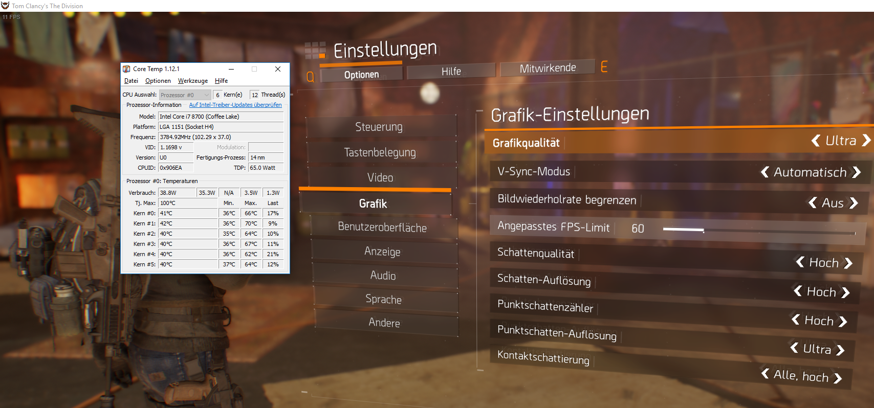Click the Platform LGA 1151 field
This screenshot has width=874, height=408.
221,127
